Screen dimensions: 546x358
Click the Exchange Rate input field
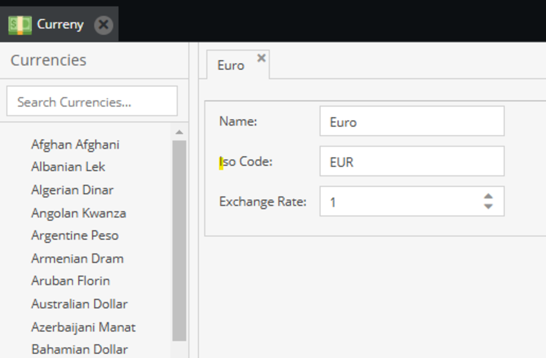click(412, 201)
